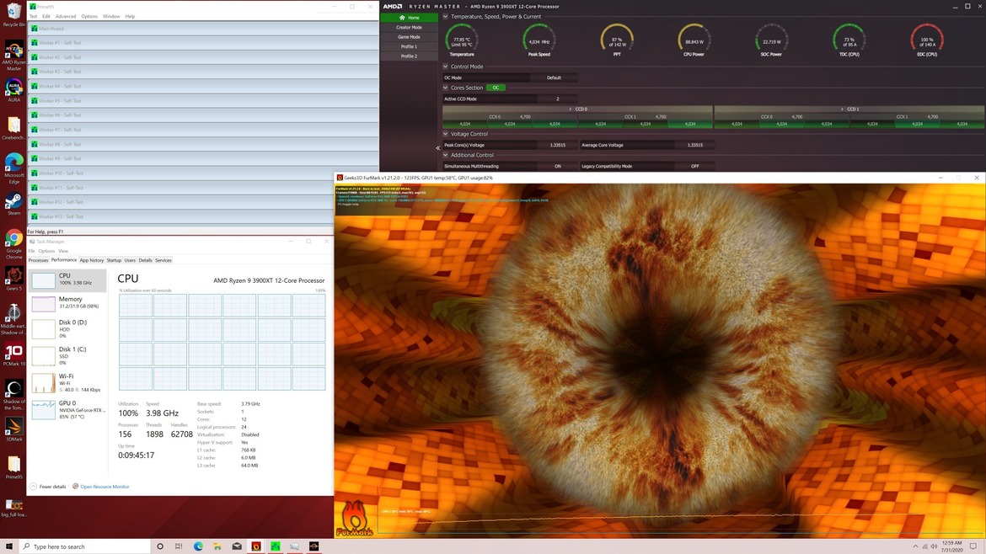Click the Cortana circle on the taskbar
Image resolution: width=986 pixels, height=554 pixels.
pyautogui.click(x=160, y=546)
